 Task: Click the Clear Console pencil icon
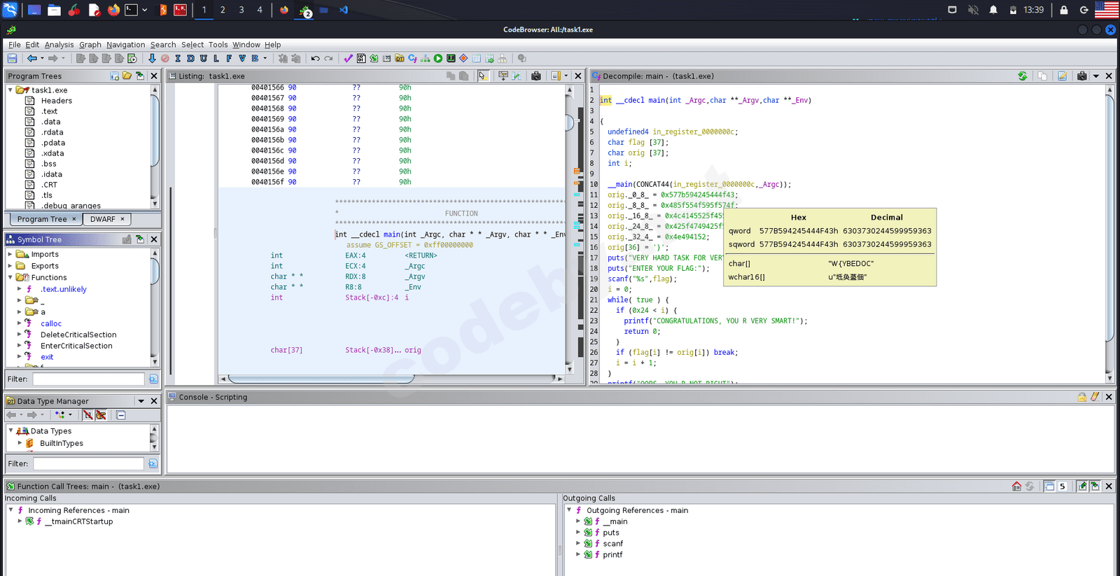pyautogui.click(x=1095, y=397)
